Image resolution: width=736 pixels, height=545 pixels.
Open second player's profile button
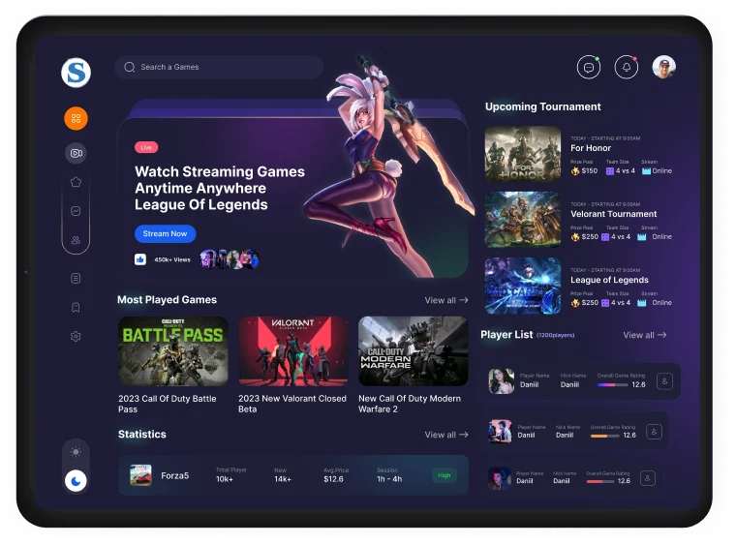pos(654,432)
